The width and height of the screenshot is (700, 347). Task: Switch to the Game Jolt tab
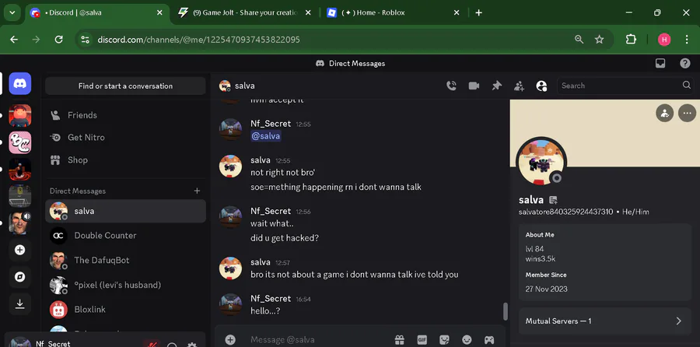tap(244, 12)
